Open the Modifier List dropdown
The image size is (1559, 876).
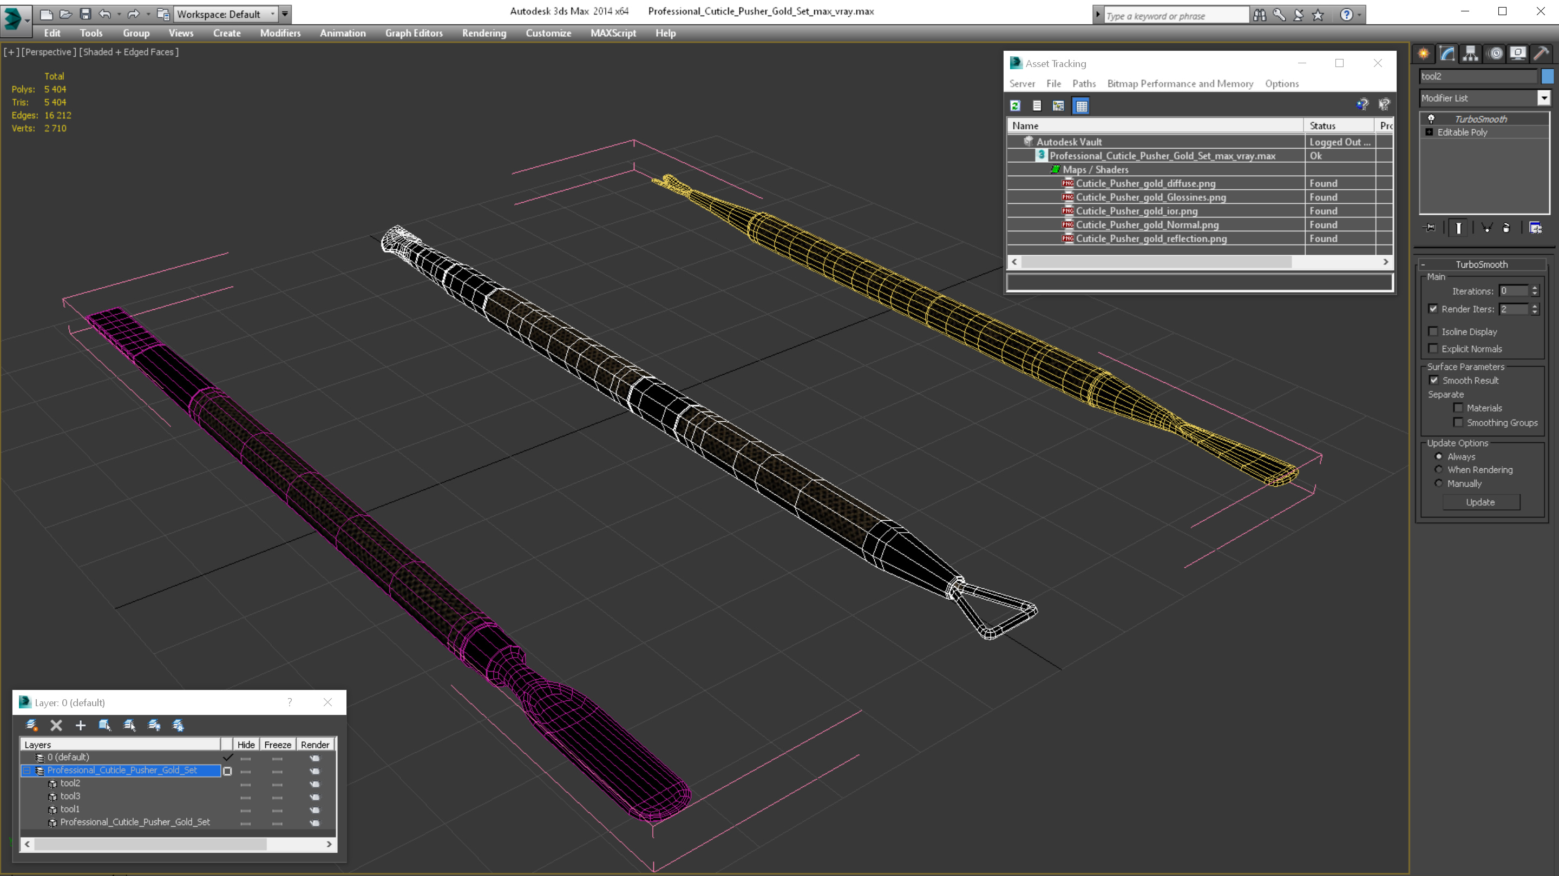1544,98
